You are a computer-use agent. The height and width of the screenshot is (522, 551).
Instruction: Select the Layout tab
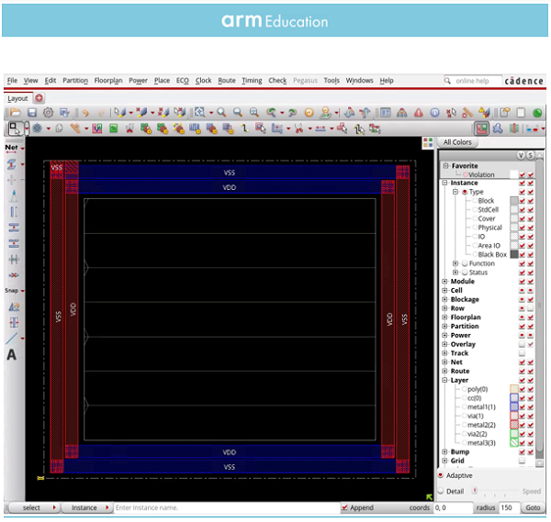[x=17, y=99]
